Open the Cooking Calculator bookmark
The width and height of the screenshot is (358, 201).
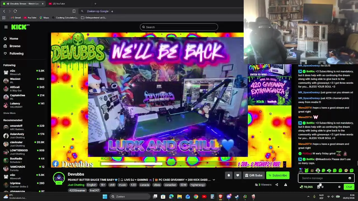coord(65,18)
